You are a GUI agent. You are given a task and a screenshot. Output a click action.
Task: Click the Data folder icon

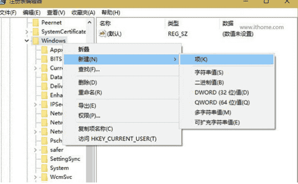45,77
